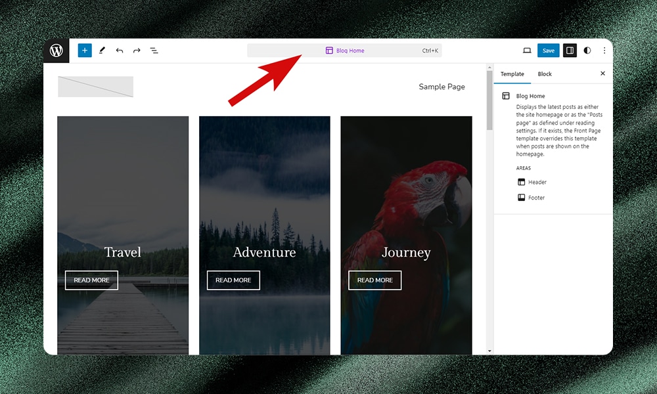Select the Template tab
657x394 pixels.
[512, 74]
